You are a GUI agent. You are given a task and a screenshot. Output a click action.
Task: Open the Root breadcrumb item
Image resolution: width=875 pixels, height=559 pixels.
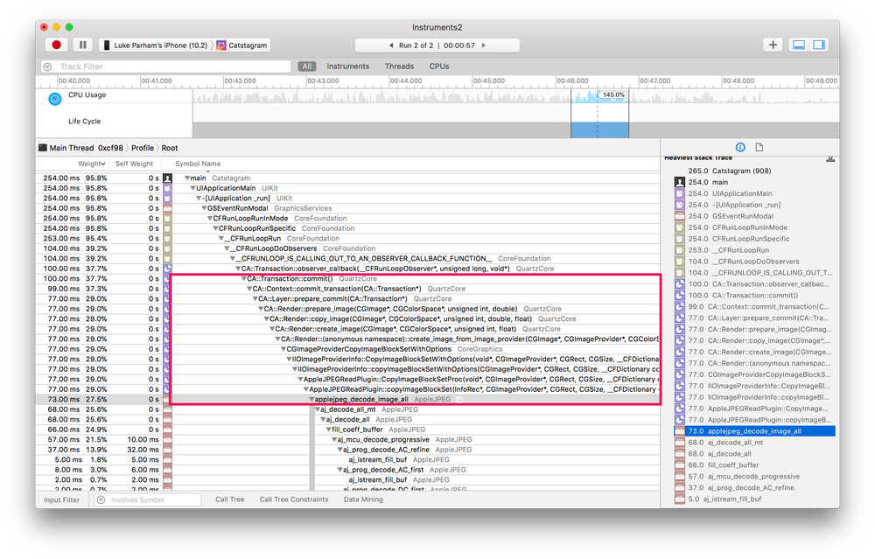pos(170,148)
